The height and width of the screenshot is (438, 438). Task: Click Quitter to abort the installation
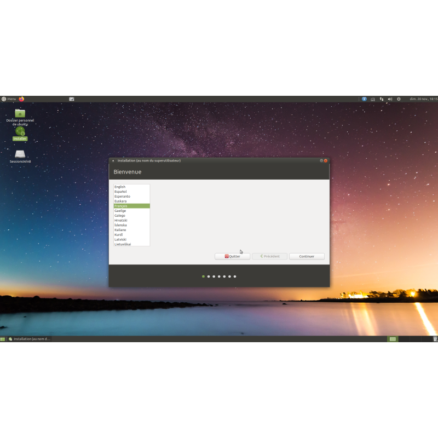(x=232, y=256)
